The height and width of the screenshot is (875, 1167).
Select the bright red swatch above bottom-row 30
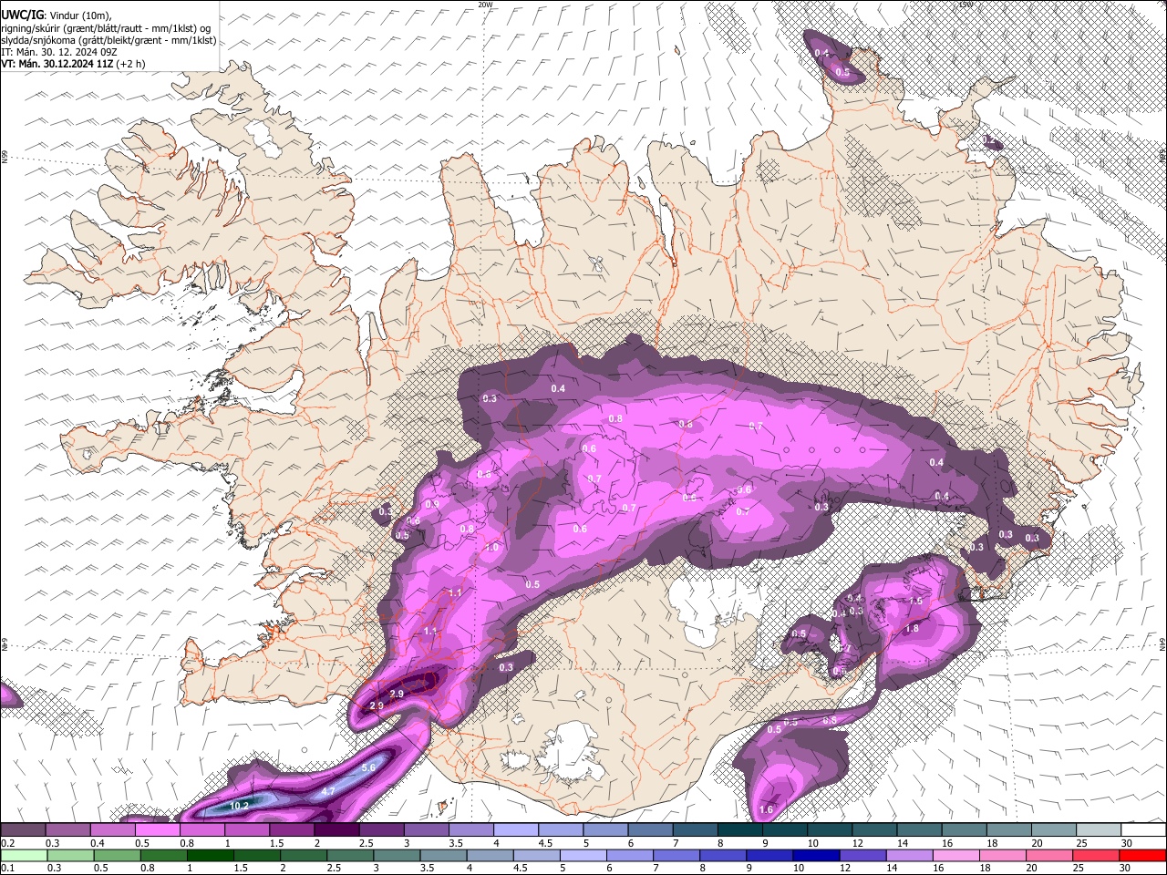tap(1141, 855)
